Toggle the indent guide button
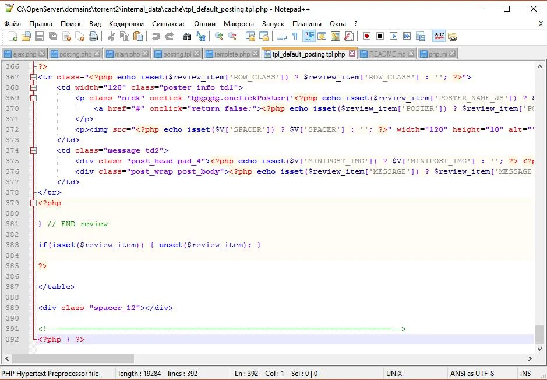Screen dimensions: 547x380 click(x=309, y=36)
